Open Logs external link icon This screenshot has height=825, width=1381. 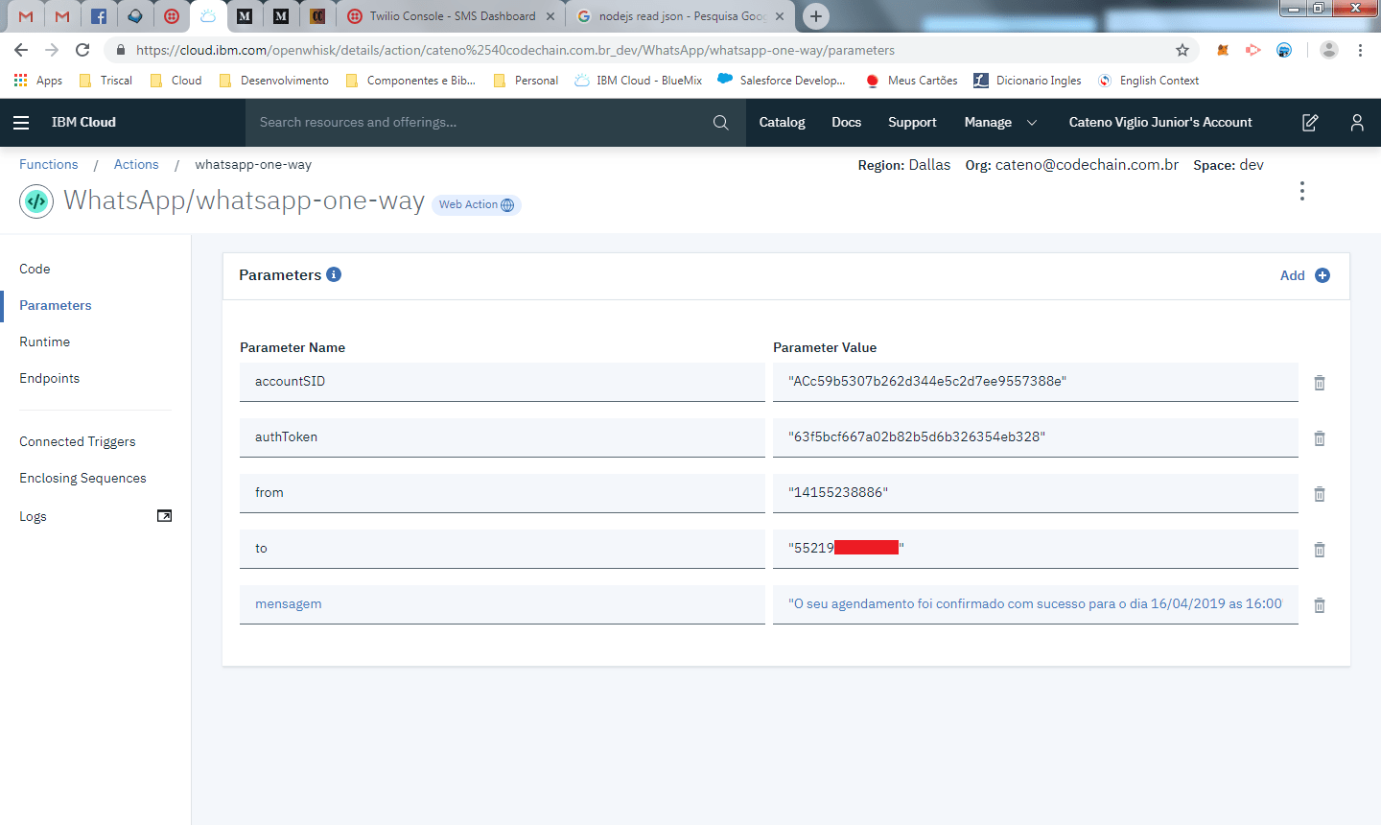[x=164, y=516]
